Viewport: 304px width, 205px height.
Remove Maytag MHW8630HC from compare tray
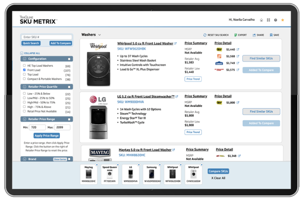[x=97, y=165]
